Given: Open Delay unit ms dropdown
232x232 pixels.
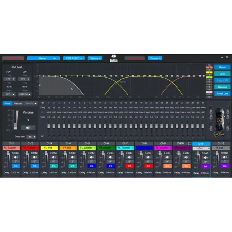Looking at the screenshot, I should coord(31,137).
